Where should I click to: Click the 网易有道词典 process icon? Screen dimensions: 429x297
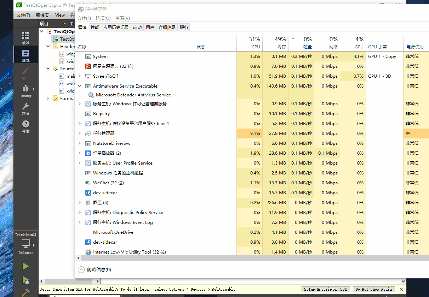88,66
